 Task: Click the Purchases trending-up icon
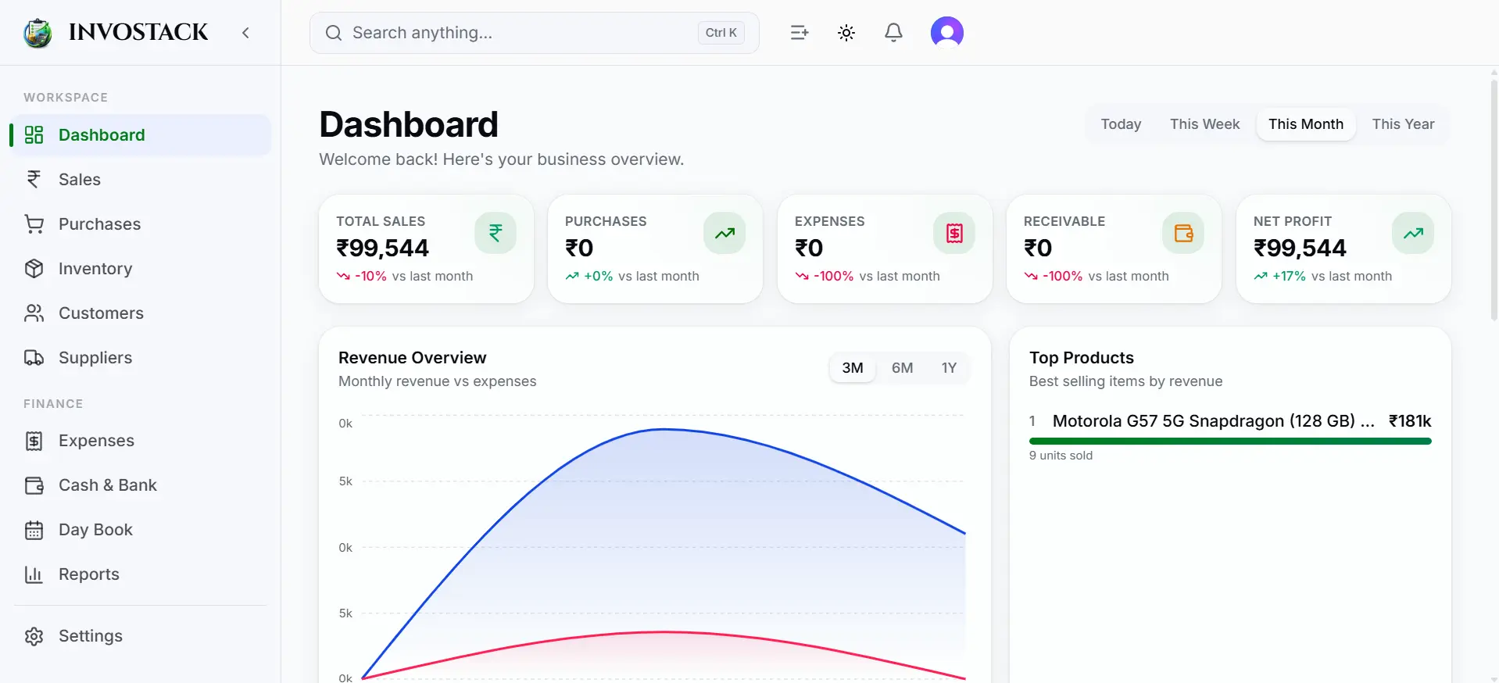coord(724,233)
